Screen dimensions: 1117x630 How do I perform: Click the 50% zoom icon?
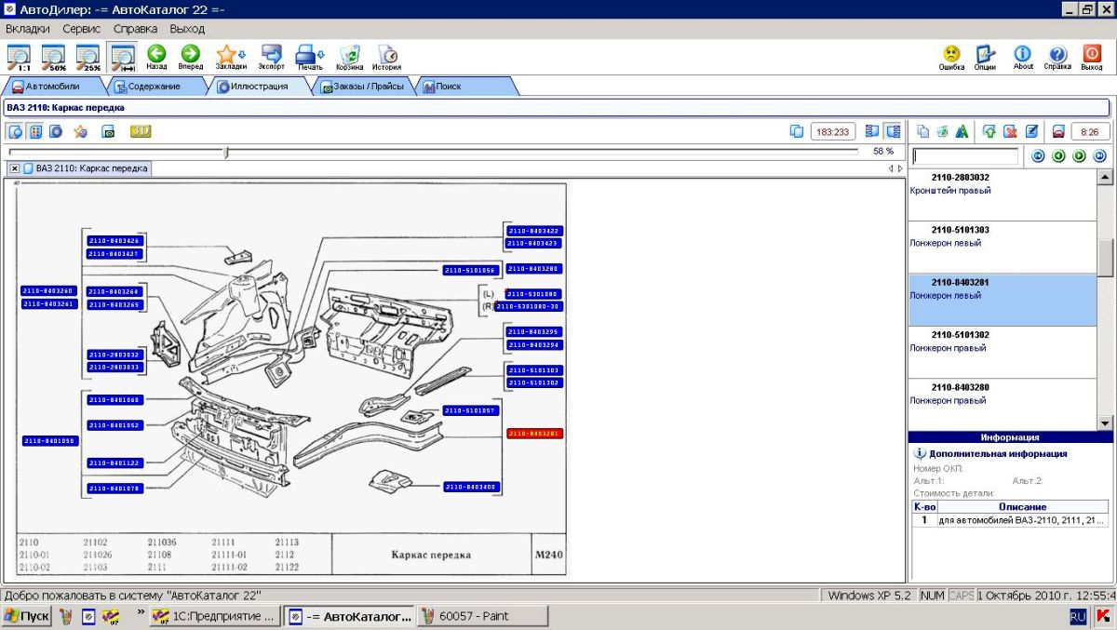click(x=53, y=58)
